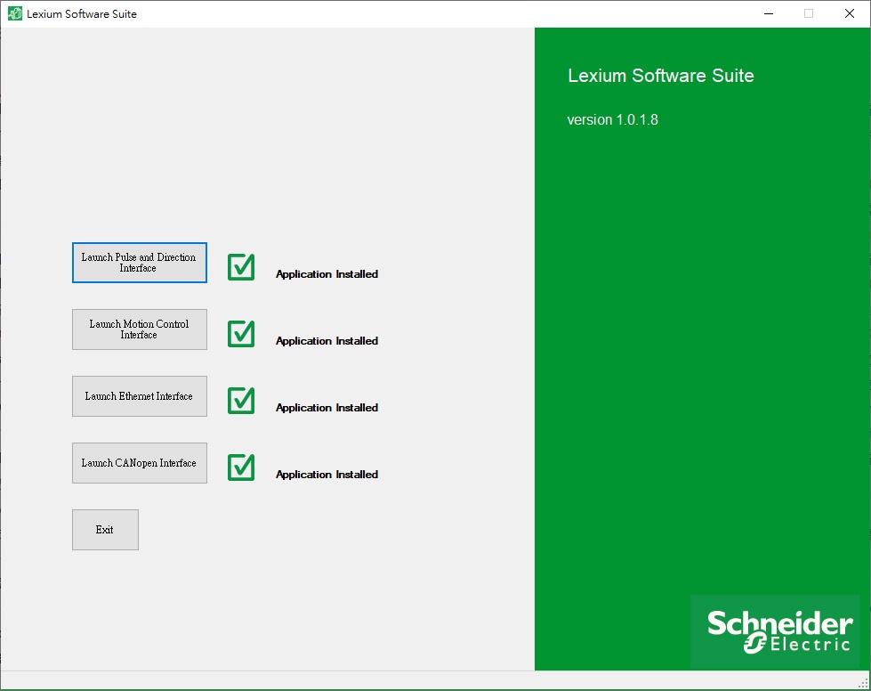This screenshot has width=871, height=691.
Task: Launch the Motion Control Interface
Action: click(x=139, y=329)
